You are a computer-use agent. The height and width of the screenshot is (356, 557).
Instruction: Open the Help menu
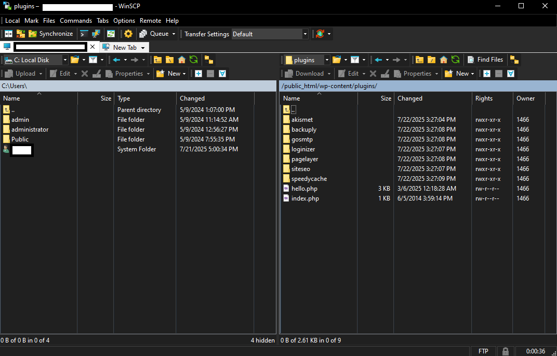172,21
